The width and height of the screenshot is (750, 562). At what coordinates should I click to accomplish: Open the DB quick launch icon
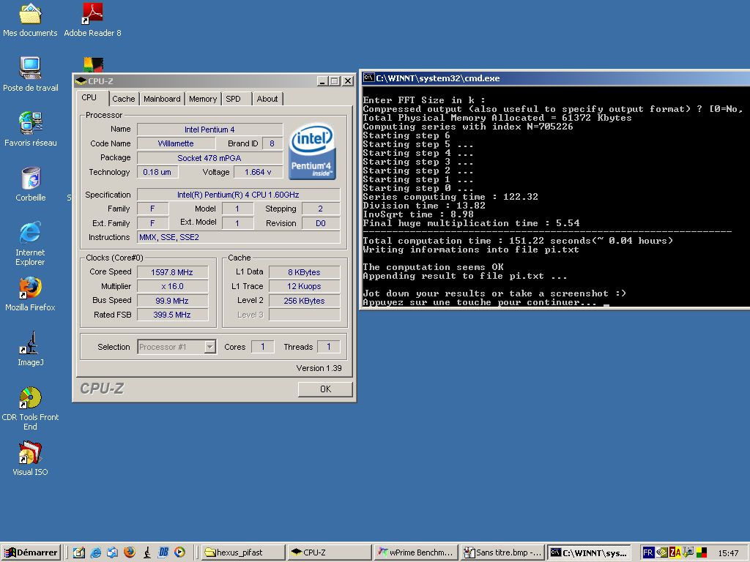tap(163, 552)
